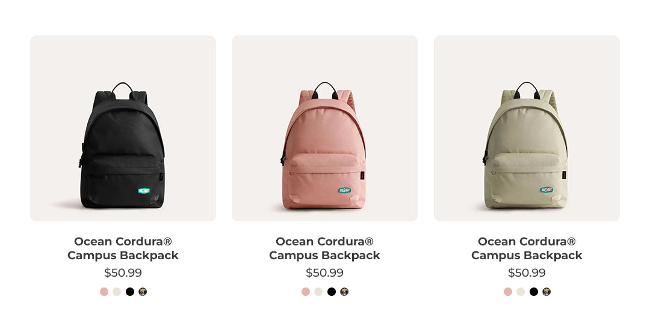The width and height of the screenshot is (650, 332).
Task: Open the pink Campus Backpack product image
Action: pyautogui.click(x=324, y=128)
